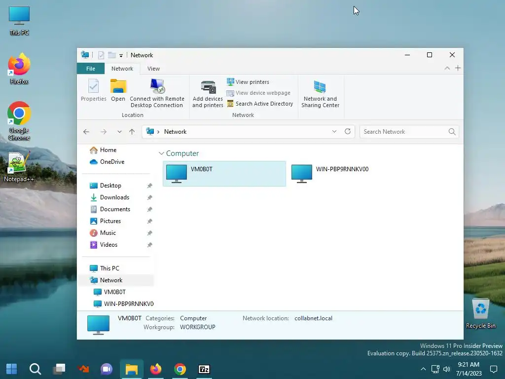The height and width of the screenshot is (379, 505).
Task: Click the pin icon next to Desktop
Action: coord(149,186)
